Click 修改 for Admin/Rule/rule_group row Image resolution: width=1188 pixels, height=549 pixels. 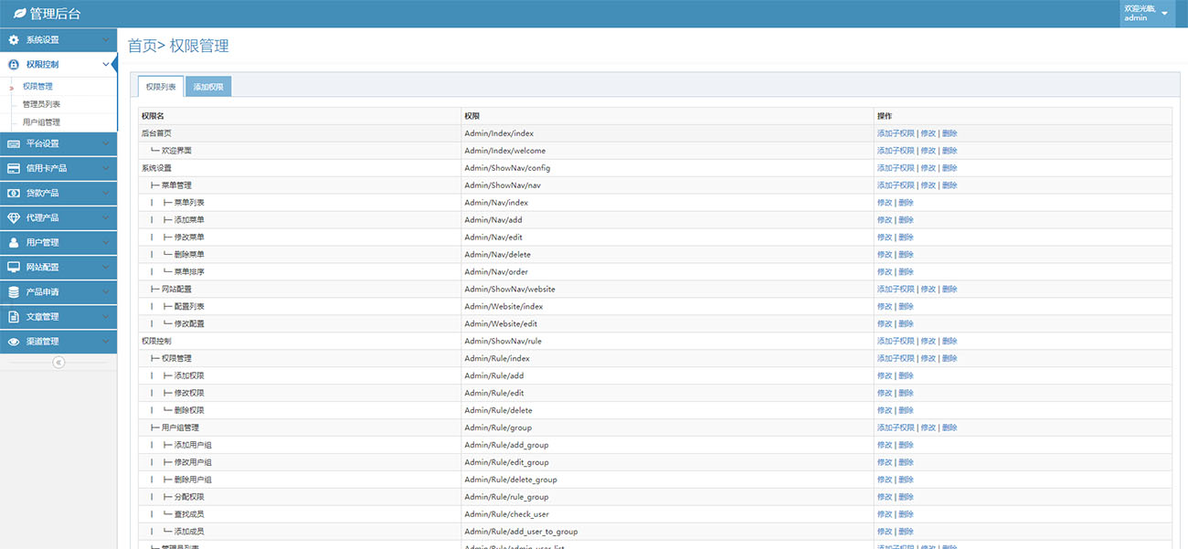pyautogui.click(x=885, y=498)
